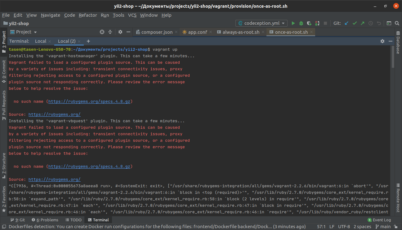
Task: Open the first Source https://rubygems.org/ link
Action: pyautogui.click(x=55, y=114)
